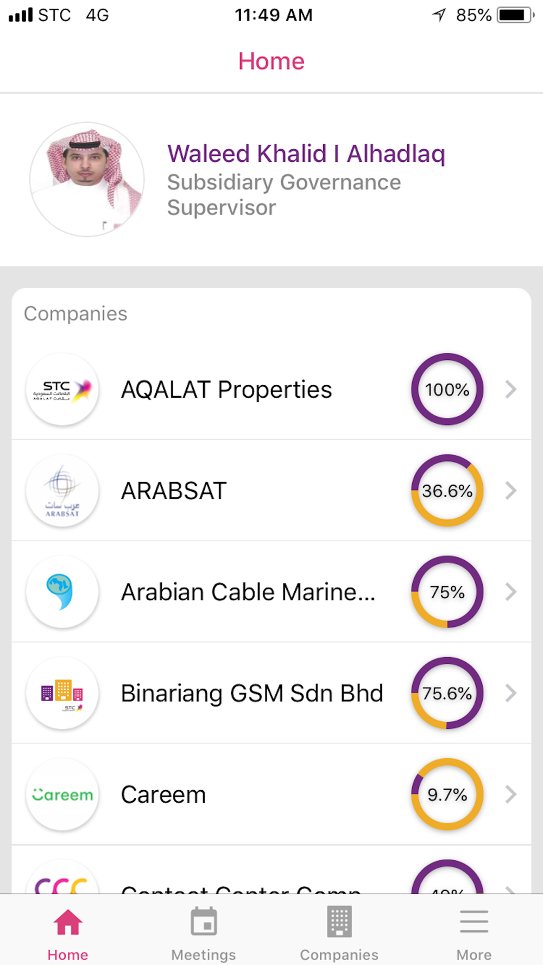Screen dimensions: 543x965
Task: Tap the user profile photo
Action: [x=87, y=180]
